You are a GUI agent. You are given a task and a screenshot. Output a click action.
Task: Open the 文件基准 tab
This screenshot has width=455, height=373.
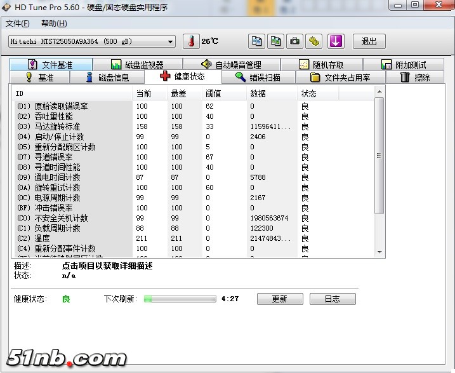pyautogui.click(x=51, y=65)
